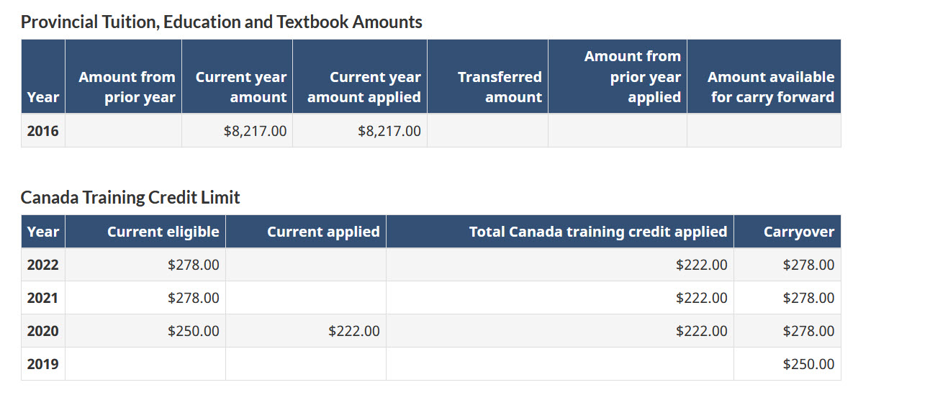
Task: Click the Current eligible column header
Action: [145, 232]
